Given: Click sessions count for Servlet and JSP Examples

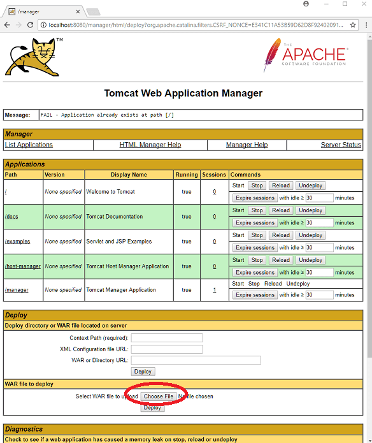Looking at the screenshot, I should pos(215,242).
